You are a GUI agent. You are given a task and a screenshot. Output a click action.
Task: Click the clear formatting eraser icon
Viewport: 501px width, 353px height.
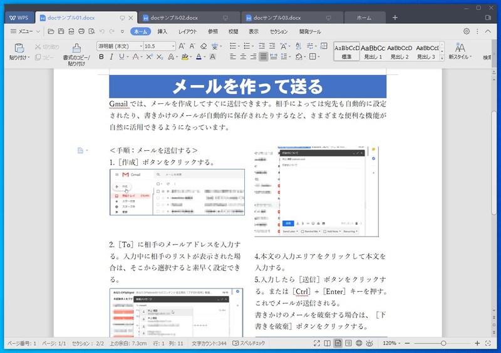(203, 46)
